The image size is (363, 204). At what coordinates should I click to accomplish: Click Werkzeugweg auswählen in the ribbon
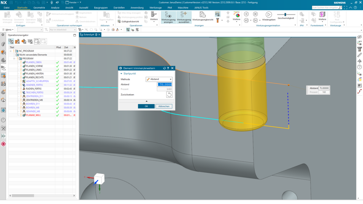click(x=184, y=17)
